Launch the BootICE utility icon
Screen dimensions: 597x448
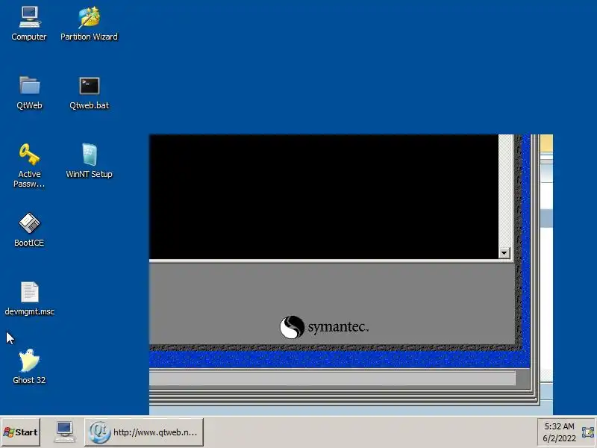coord(29,230)
